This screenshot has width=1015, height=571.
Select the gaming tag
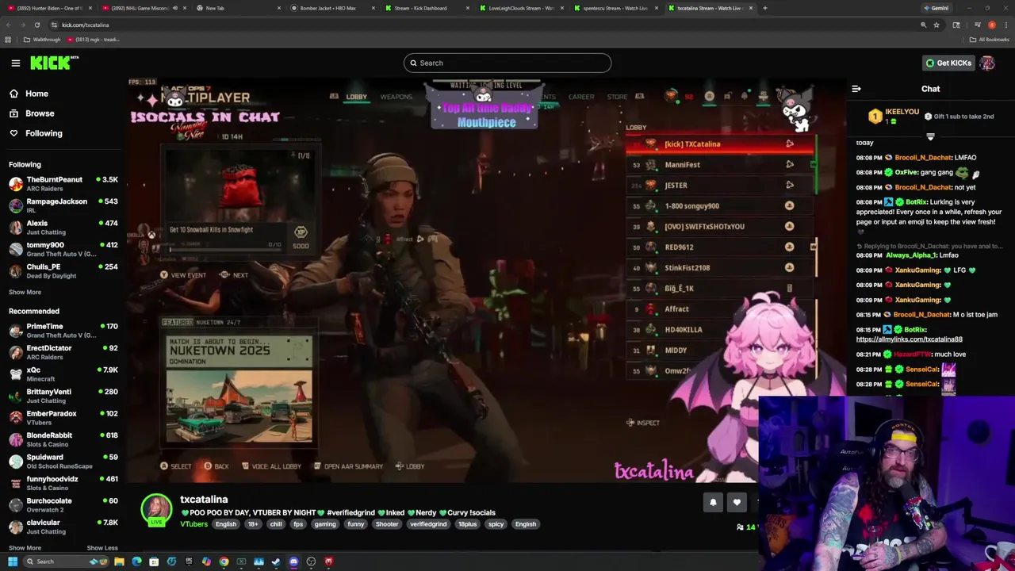point(325,524)
